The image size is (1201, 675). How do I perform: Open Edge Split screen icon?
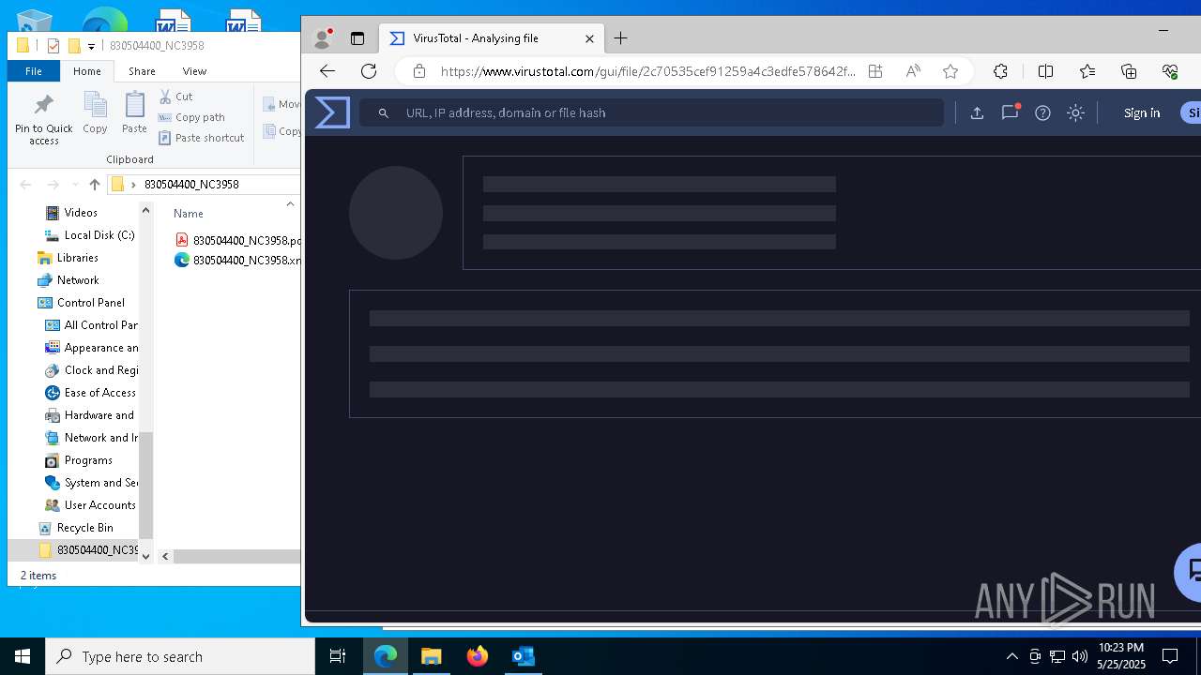(x=1045, y=71)
